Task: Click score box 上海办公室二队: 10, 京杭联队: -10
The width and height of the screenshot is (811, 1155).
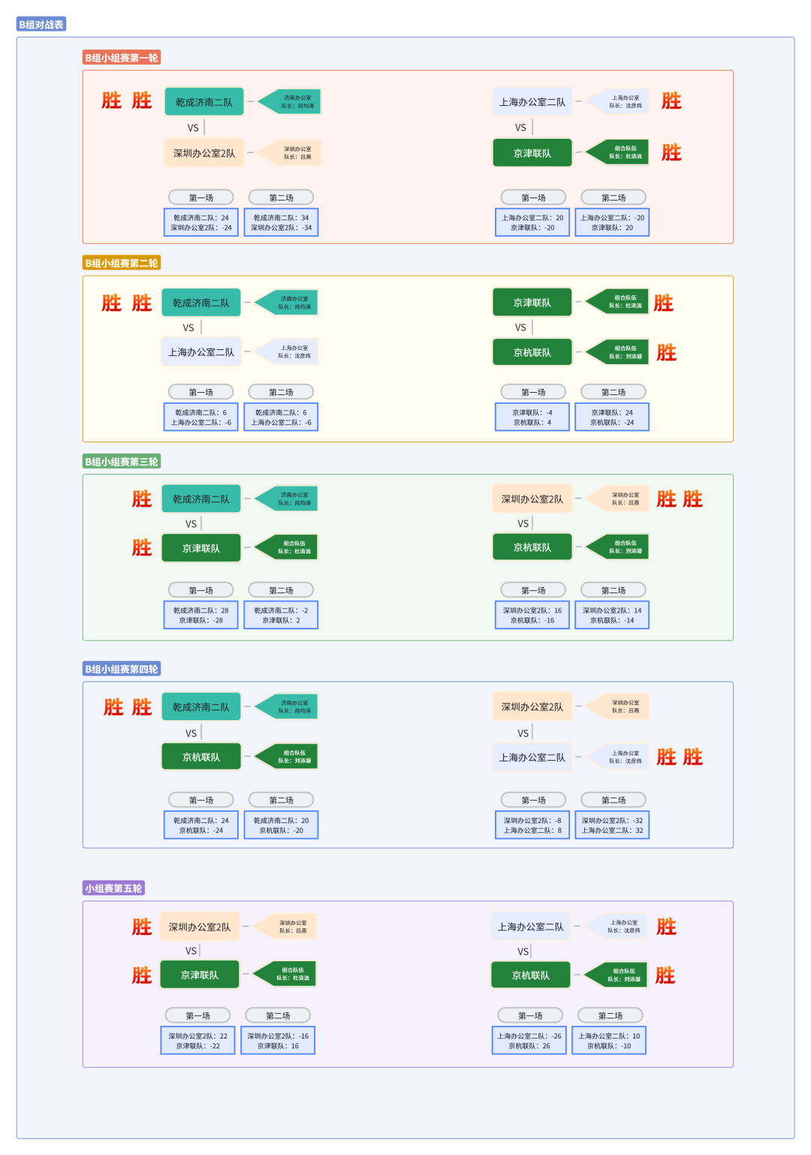Action: (x=609, y=1041)
